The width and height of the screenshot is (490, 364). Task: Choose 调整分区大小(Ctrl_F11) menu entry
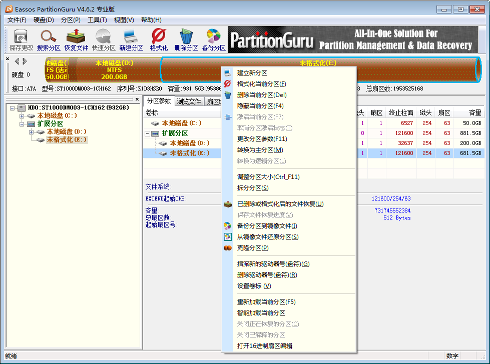point(289,177)
